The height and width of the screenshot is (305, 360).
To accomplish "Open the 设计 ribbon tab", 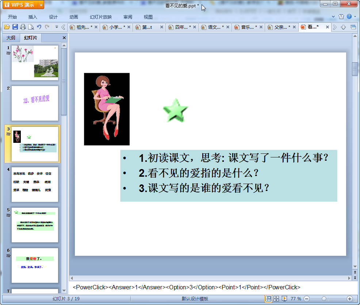I will pos(53,17).
